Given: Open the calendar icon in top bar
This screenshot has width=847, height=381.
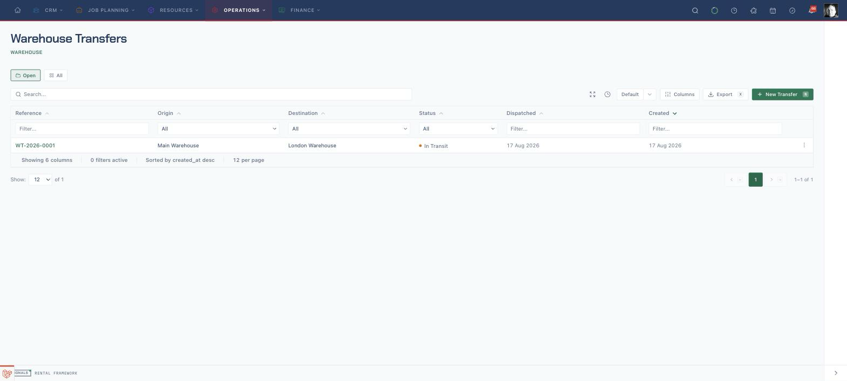Looking at the screenshot, I should click(773, 10).
